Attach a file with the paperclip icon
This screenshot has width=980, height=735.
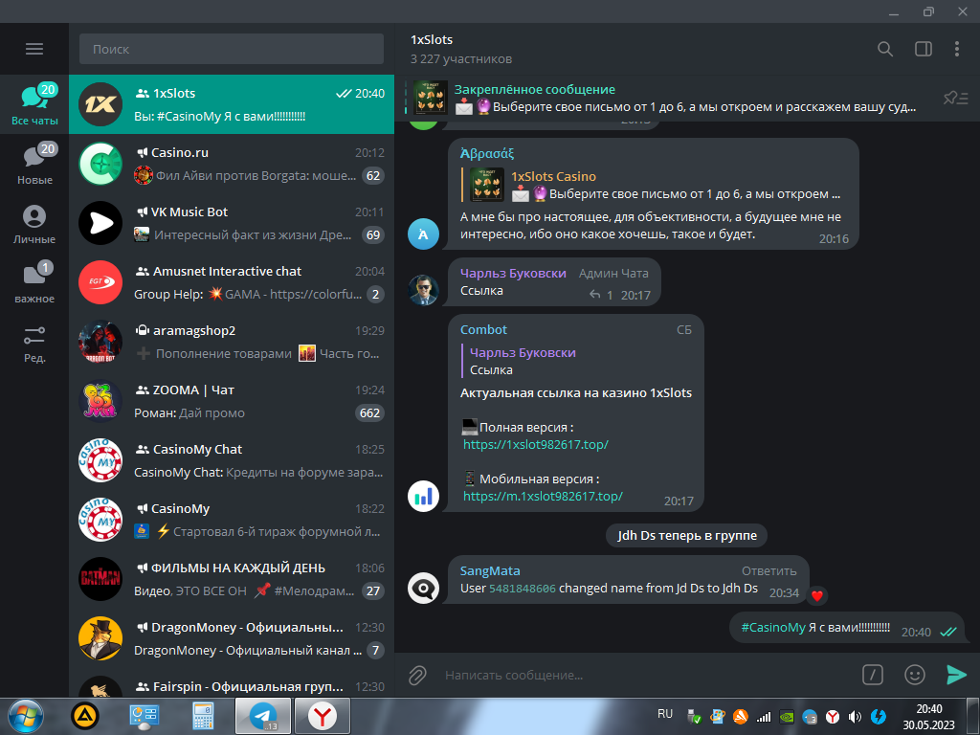(x=417, y=675)
